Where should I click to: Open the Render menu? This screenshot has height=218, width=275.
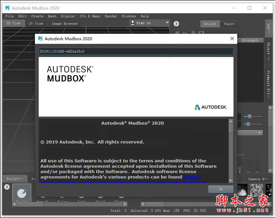111,16
